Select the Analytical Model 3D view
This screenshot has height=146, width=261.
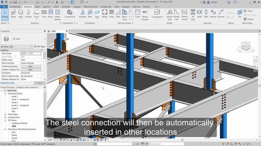pyautogui.click(x=19, y=123)
